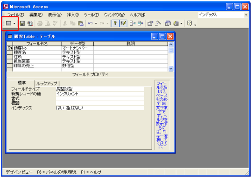Viewport: 252px width, 177px height.
Task: Open the ファイル(F) menu
Action: coord(15,15)
